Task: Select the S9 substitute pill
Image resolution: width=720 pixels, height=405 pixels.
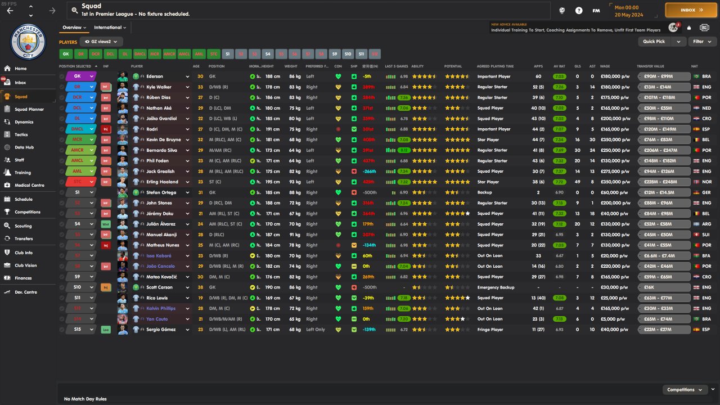Action: [335, 54]
